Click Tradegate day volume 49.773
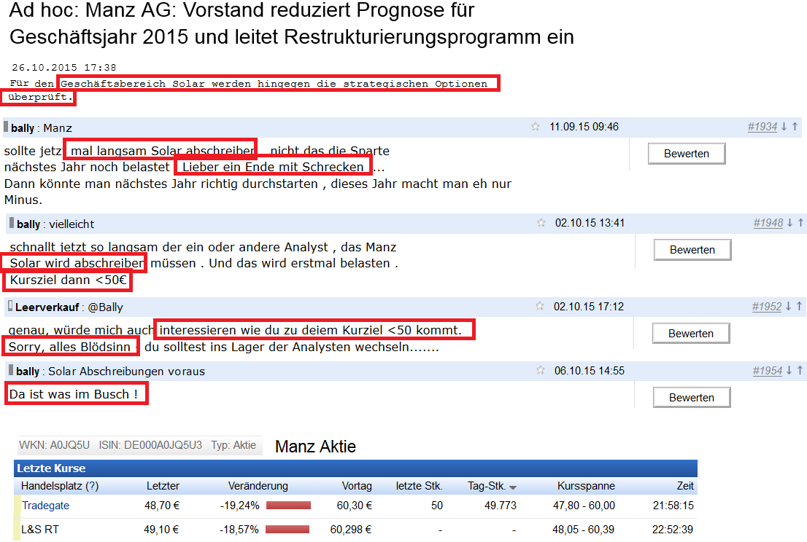This screenshot has height=542, width=807. [x=501, y=506]
